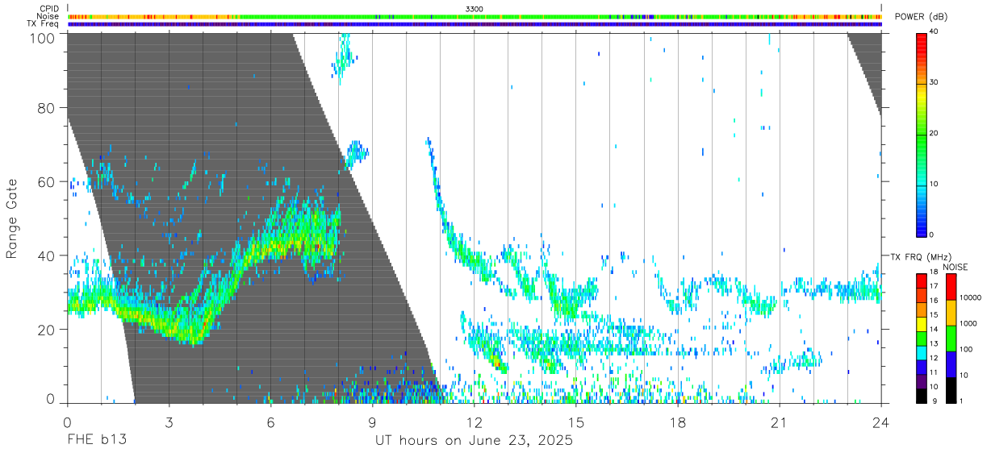Click the range gate 40 axis label
Screen dimensions: 991x457
coord(45,256)
